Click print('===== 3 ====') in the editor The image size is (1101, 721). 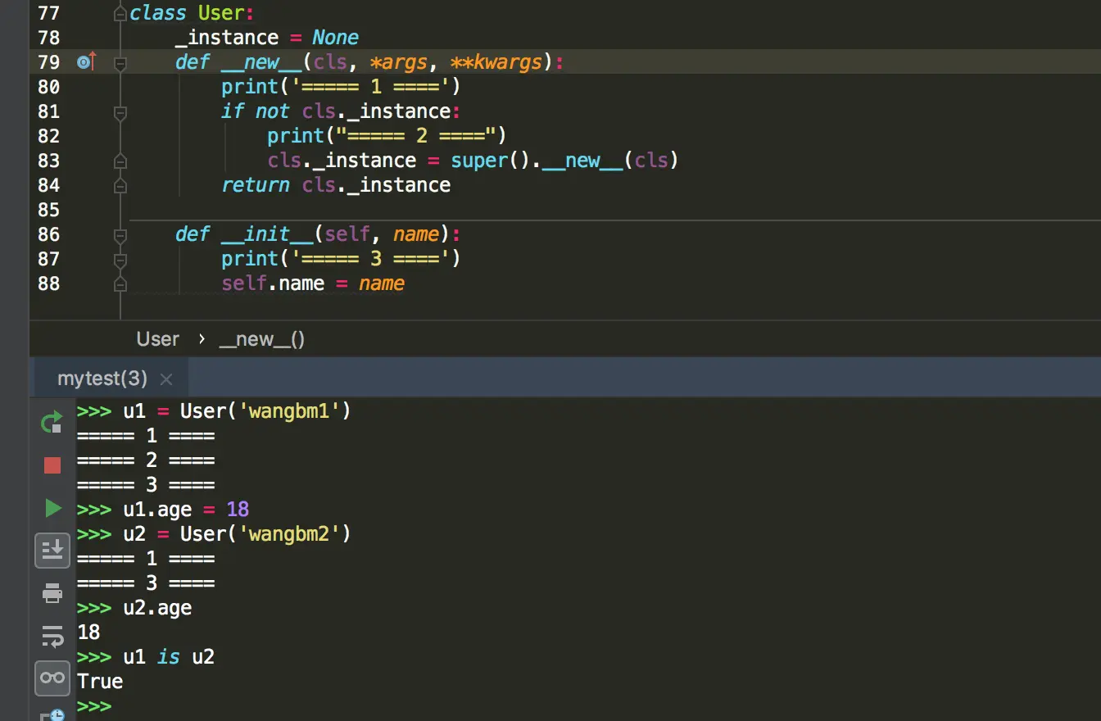click(x=341, y=259)
